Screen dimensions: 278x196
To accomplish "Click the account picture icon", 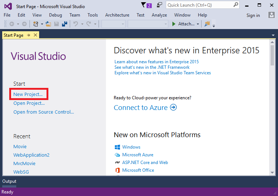I will (271, 15).
